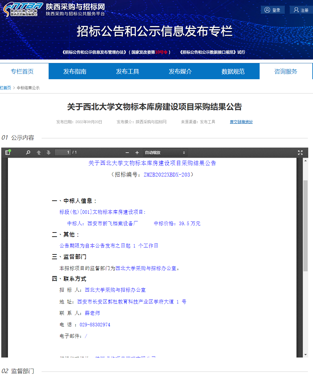Switch PDF to presentation fullscreen mode
Screen dimensions: 313x375
pos(300,153)
